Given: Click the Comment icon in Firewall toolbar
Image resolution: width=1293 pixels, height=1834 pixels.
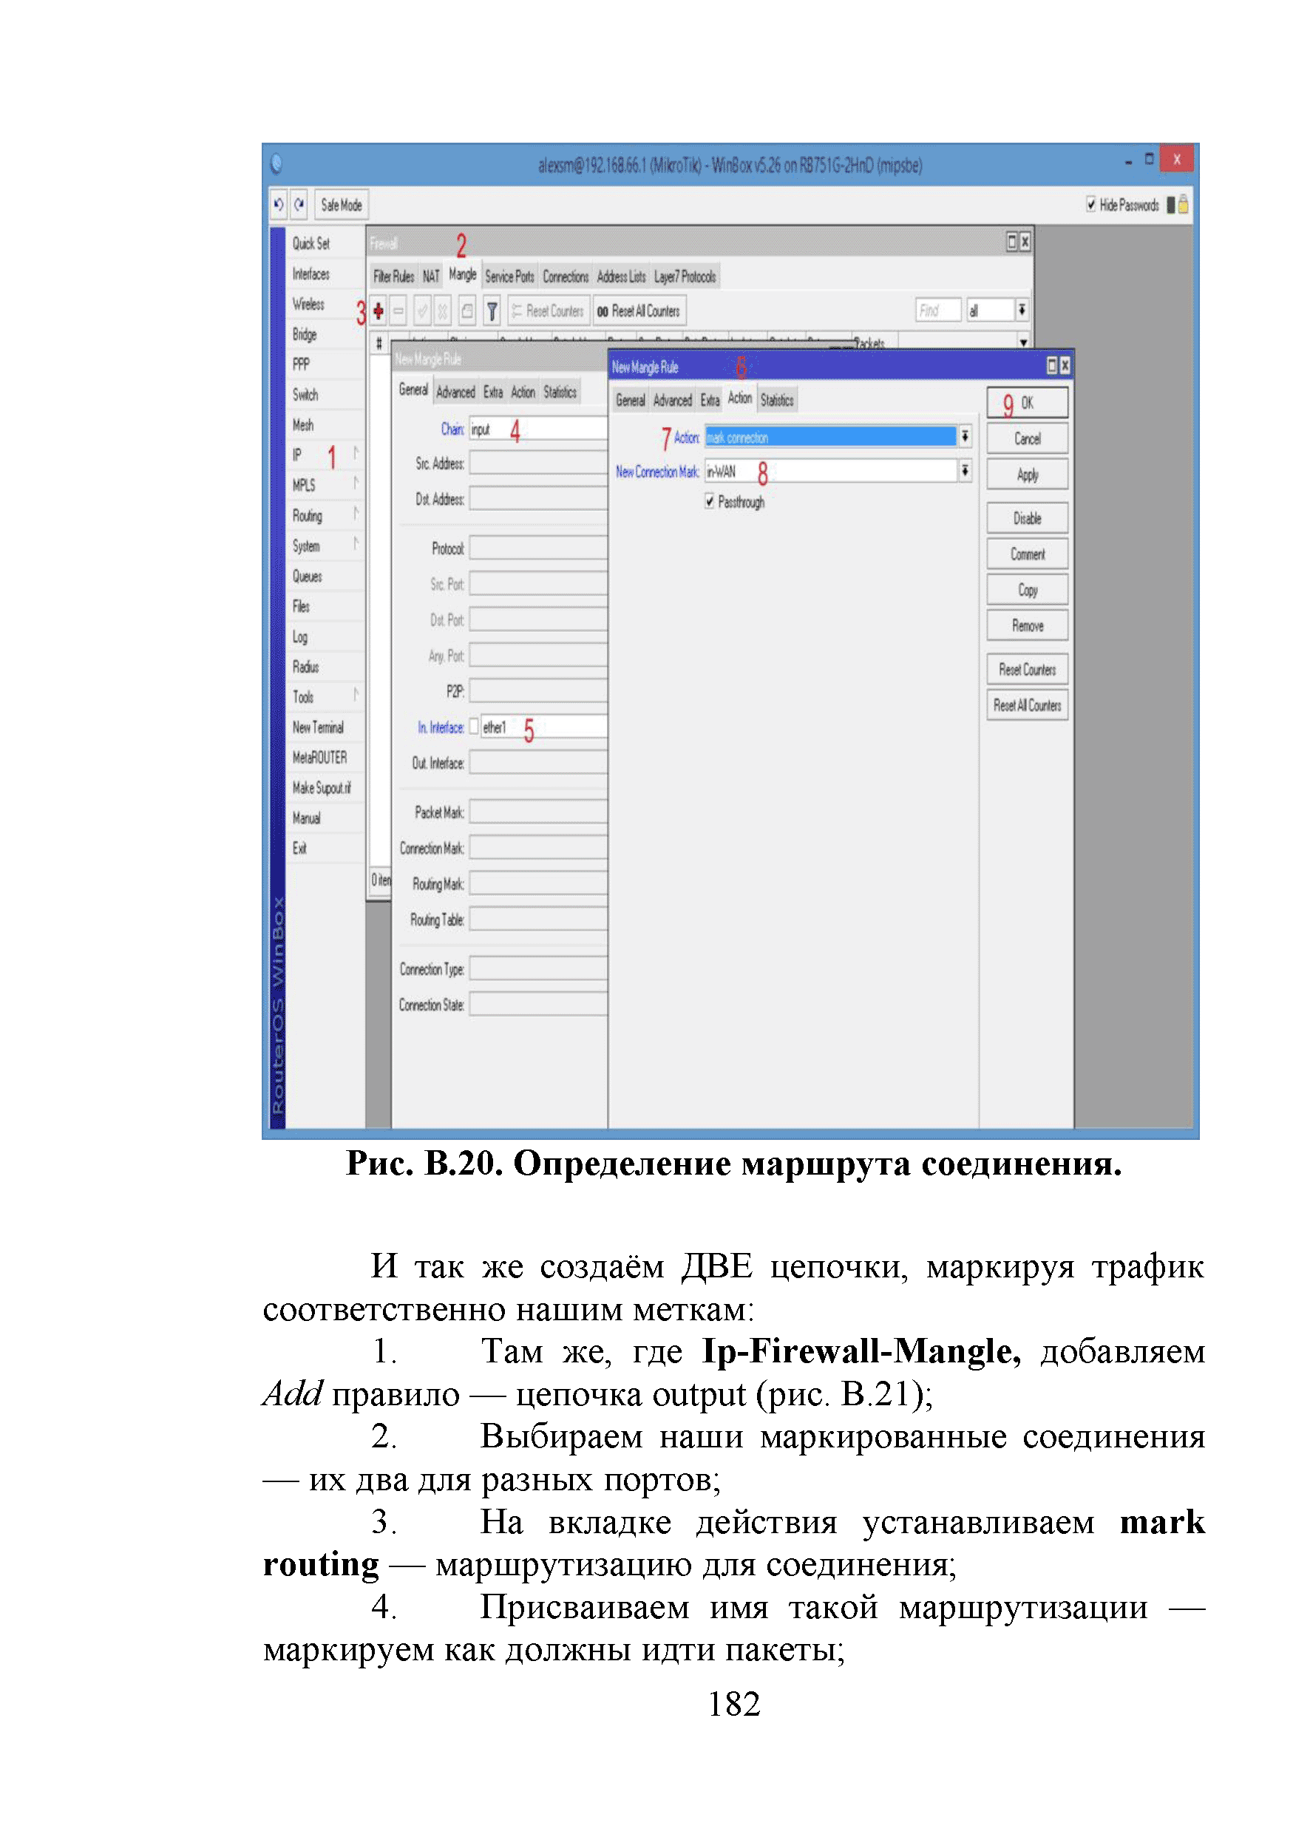Looking at the screenshot, I should 468,310.
